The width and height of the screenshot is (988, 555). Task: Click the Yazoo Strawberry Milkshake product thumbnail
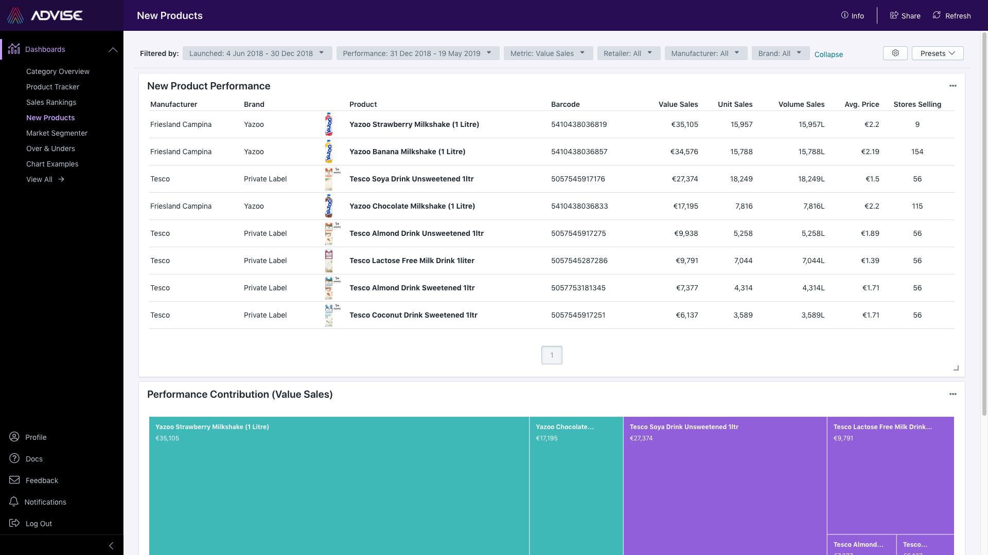pos(329,124)
